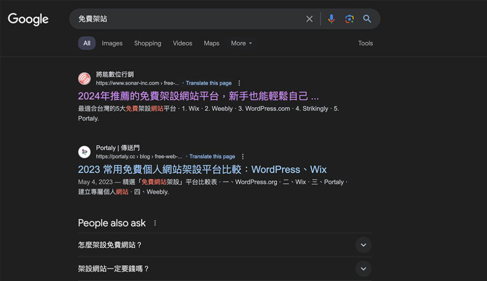Click the Portaly site favicon
This screenshot has width=487, height=281.
pos(84,152)
